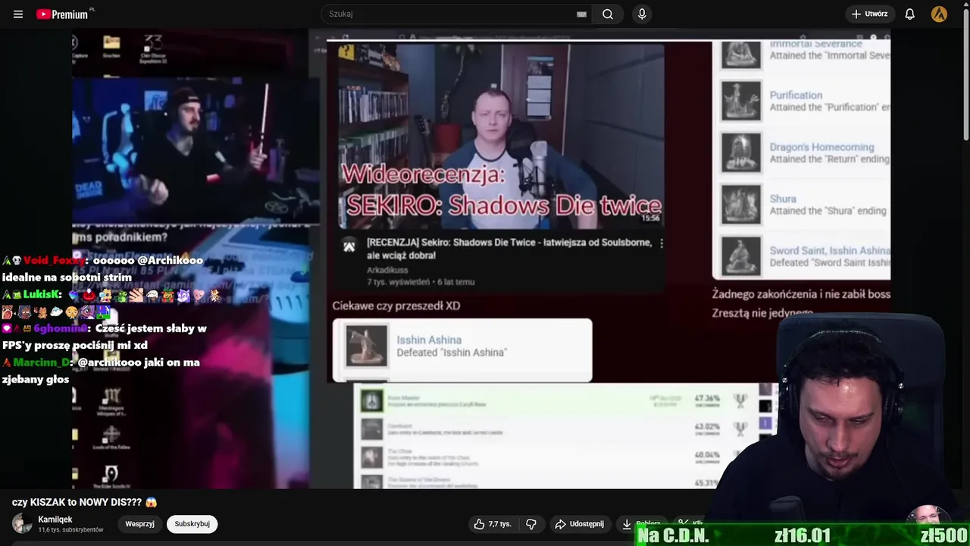Click 'Sword Saint, Isshin Ashina' achievement title
Screen dimensions: 970x546
coord(830,250)
